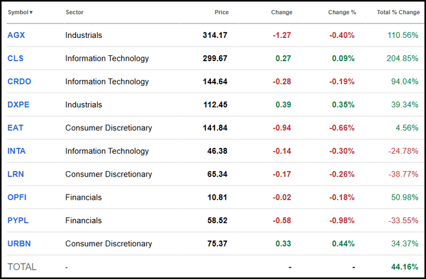Open the LRN ticker link
The width and height of the screenshot is (426, 279).
(16, 174)
